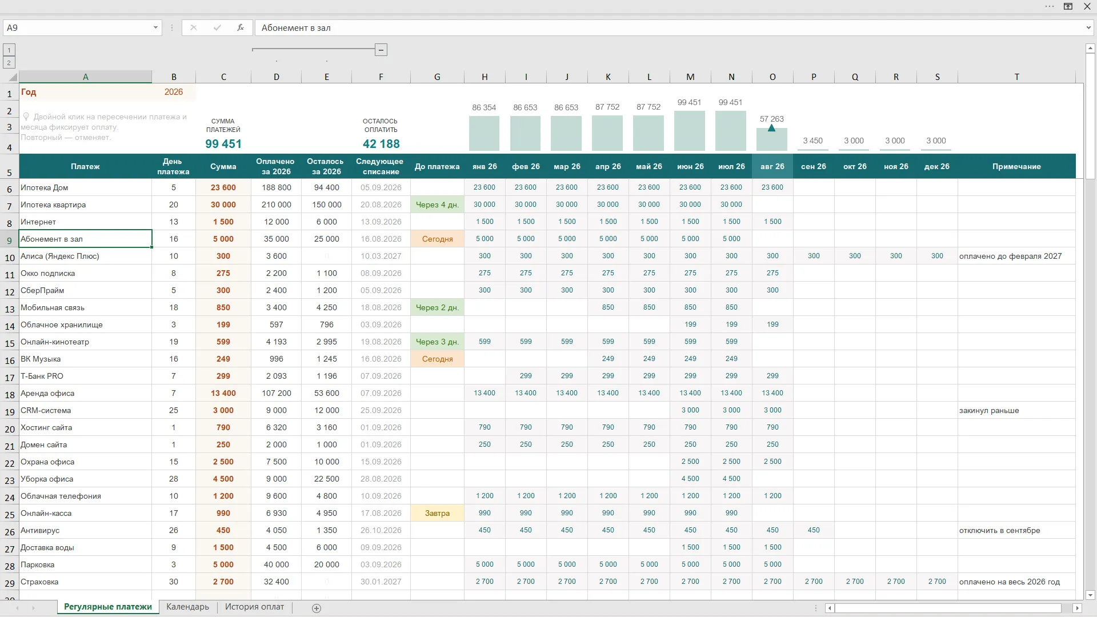Click horizontal scrollbar right arrow
The height and width of the screenshot is (617, 1097).
(1077, 608)
